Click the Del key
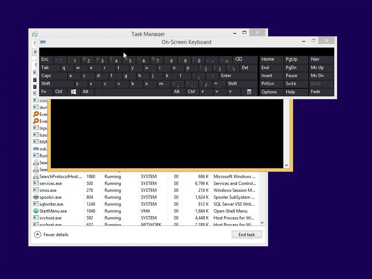Viewport: 372px width, 279px height. tap(248, 68)
